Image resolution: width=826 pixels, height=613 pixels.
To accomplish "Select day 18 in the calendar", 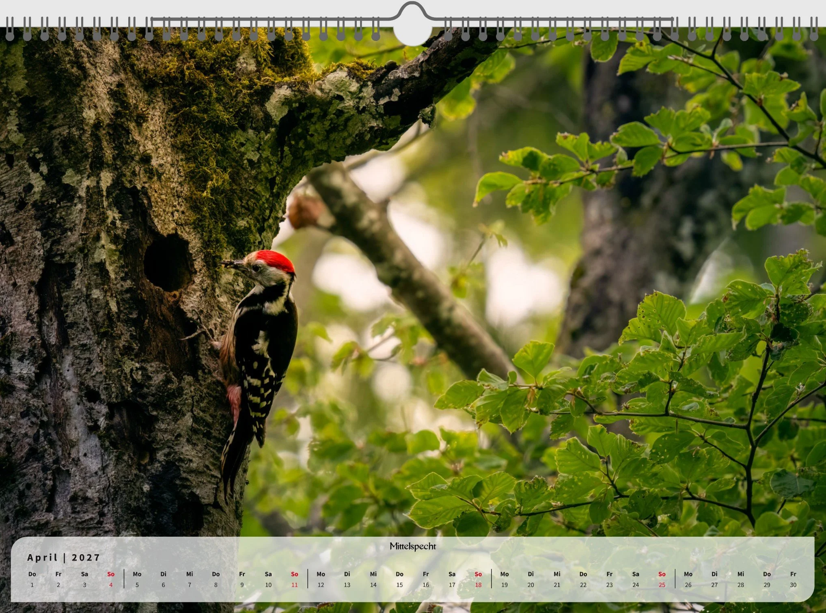I will (x=478, y=585).
